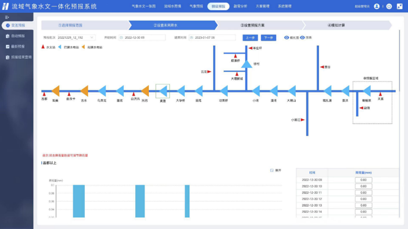Open the start time picker 2022-12-30 09
This screenshot has width=408, height=229.
point(142,37)
